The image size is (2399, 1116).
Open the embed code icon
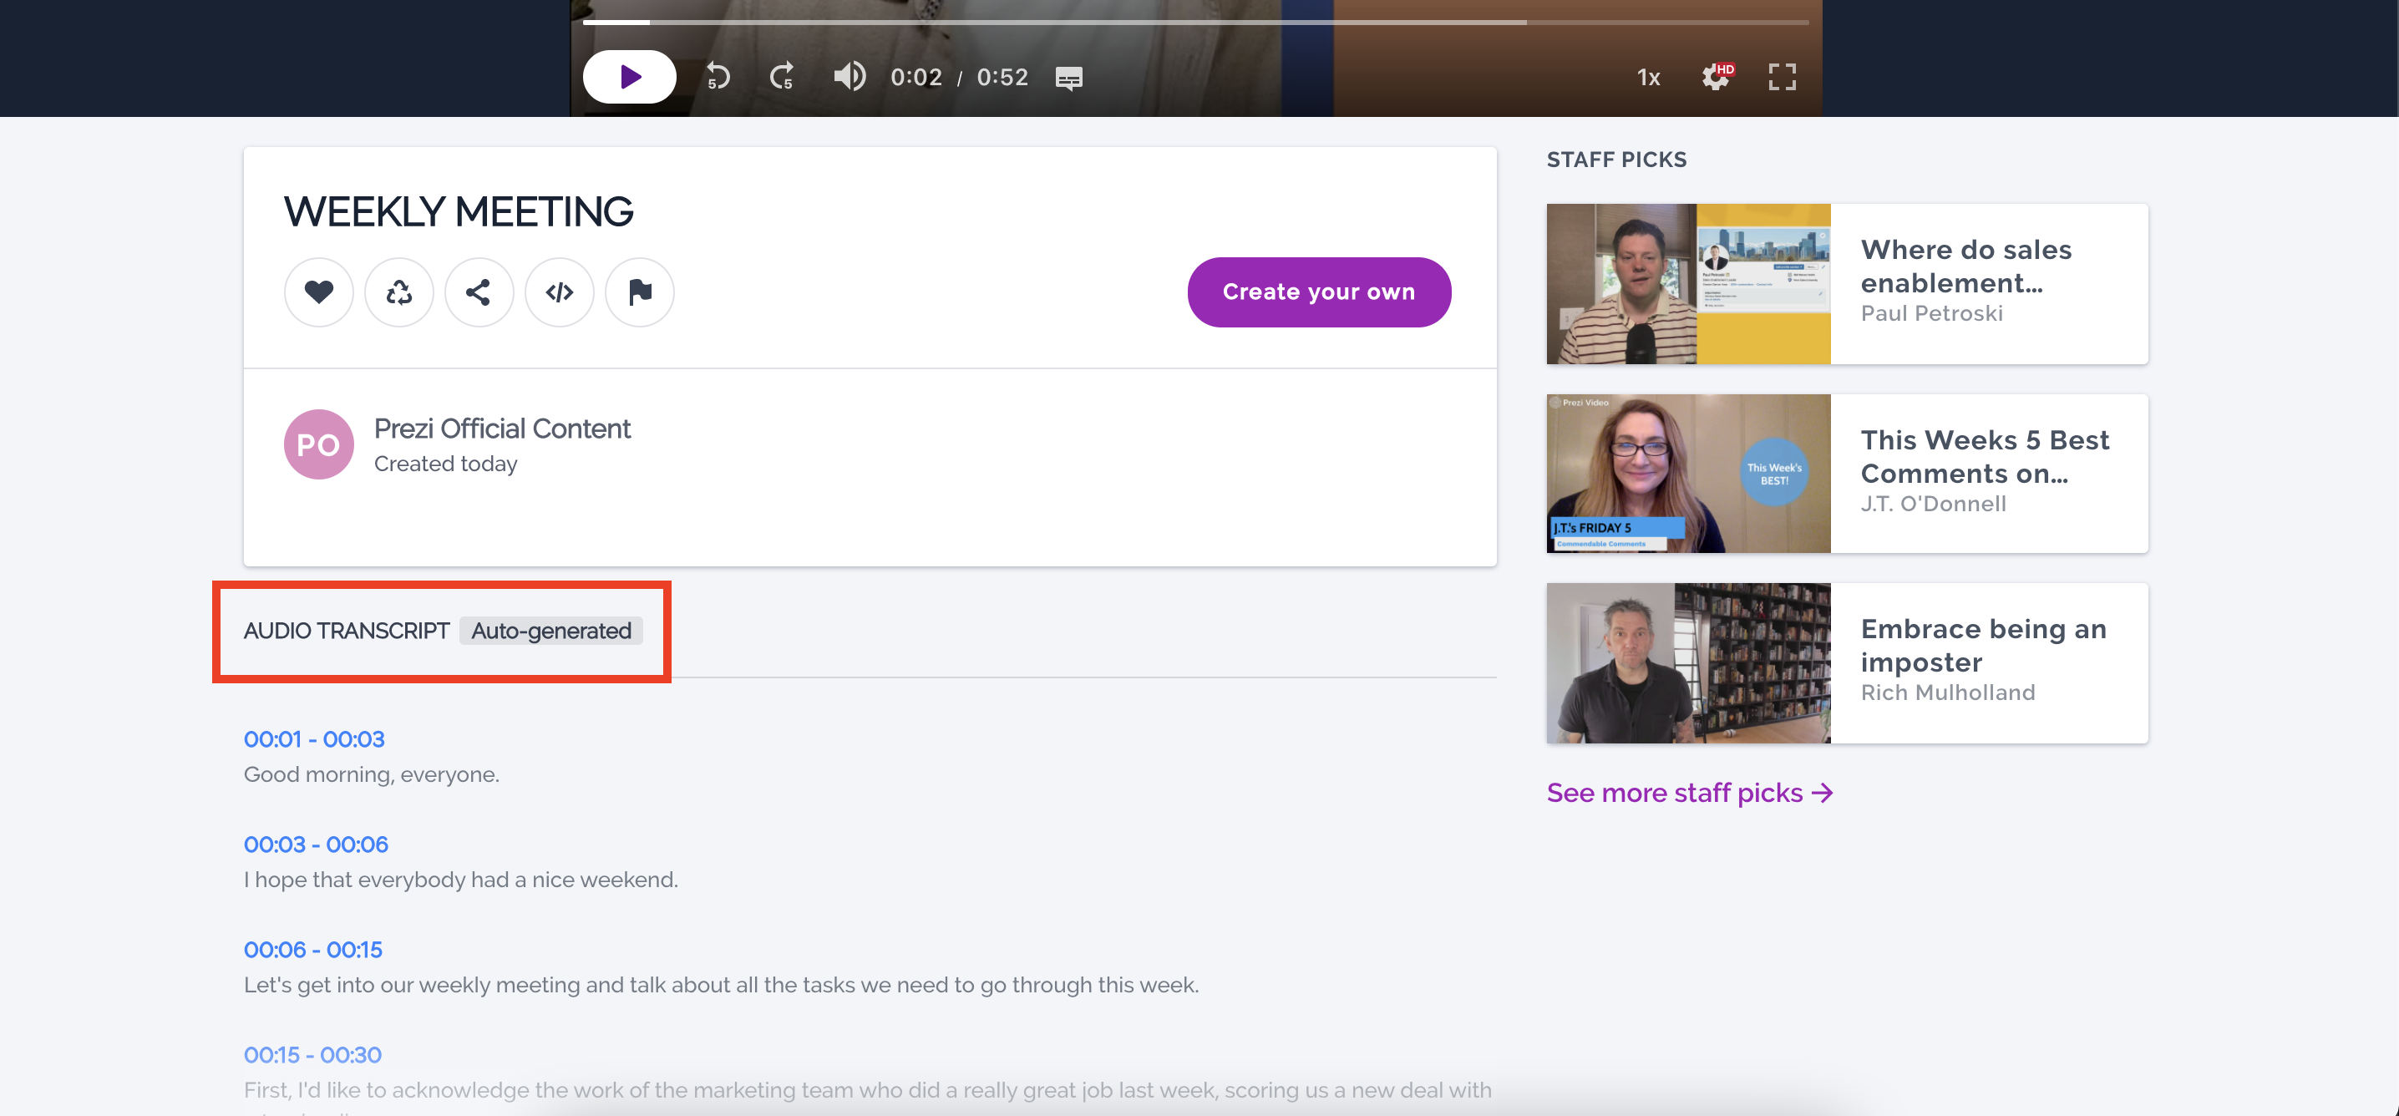tap(559, 292)
